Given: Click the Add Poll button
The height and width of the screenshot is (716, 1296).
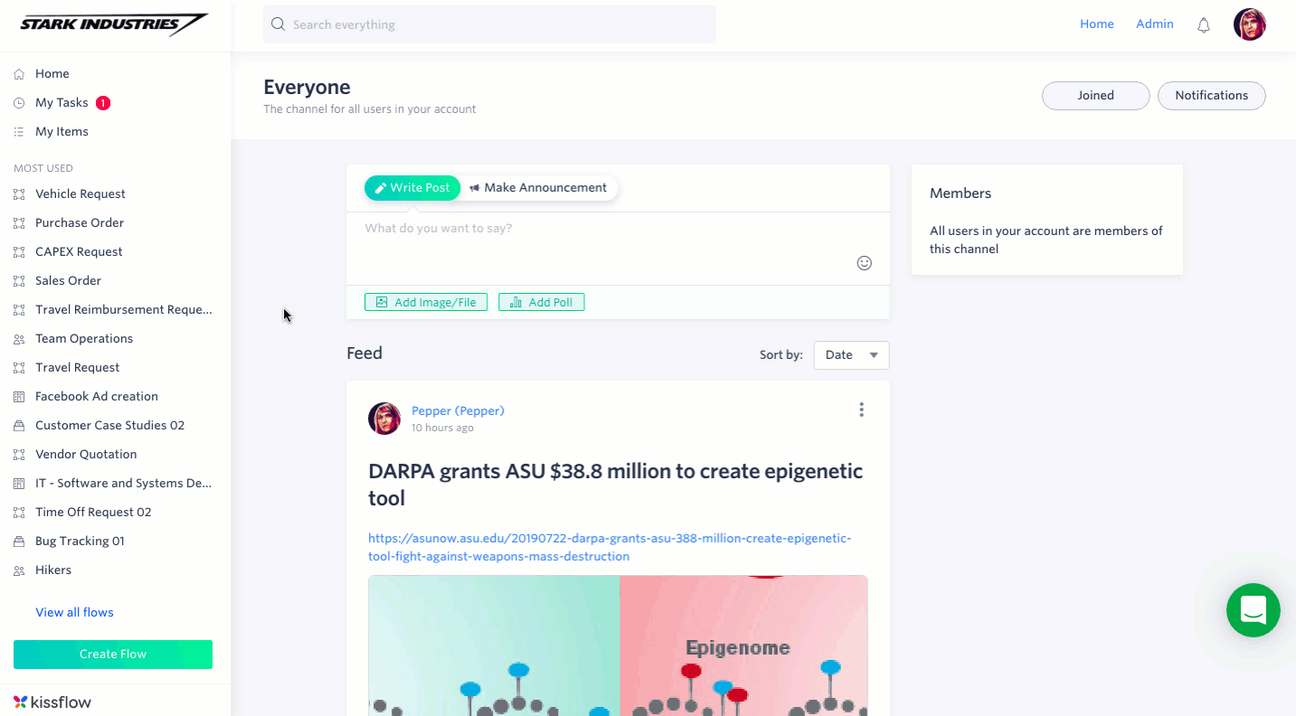Looking at the screenshot, I should point(542,302).
